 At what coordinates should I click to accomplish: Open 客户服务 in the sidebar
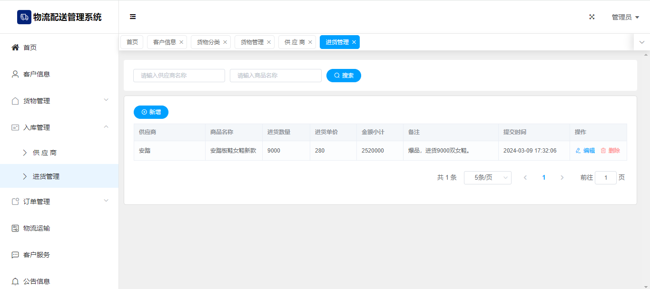[37, 255]
